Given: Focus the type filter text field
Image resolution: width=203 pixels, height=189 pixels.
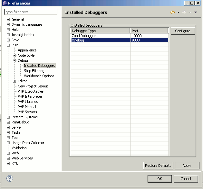Looking at the screenshot, I should click(31, 12).
